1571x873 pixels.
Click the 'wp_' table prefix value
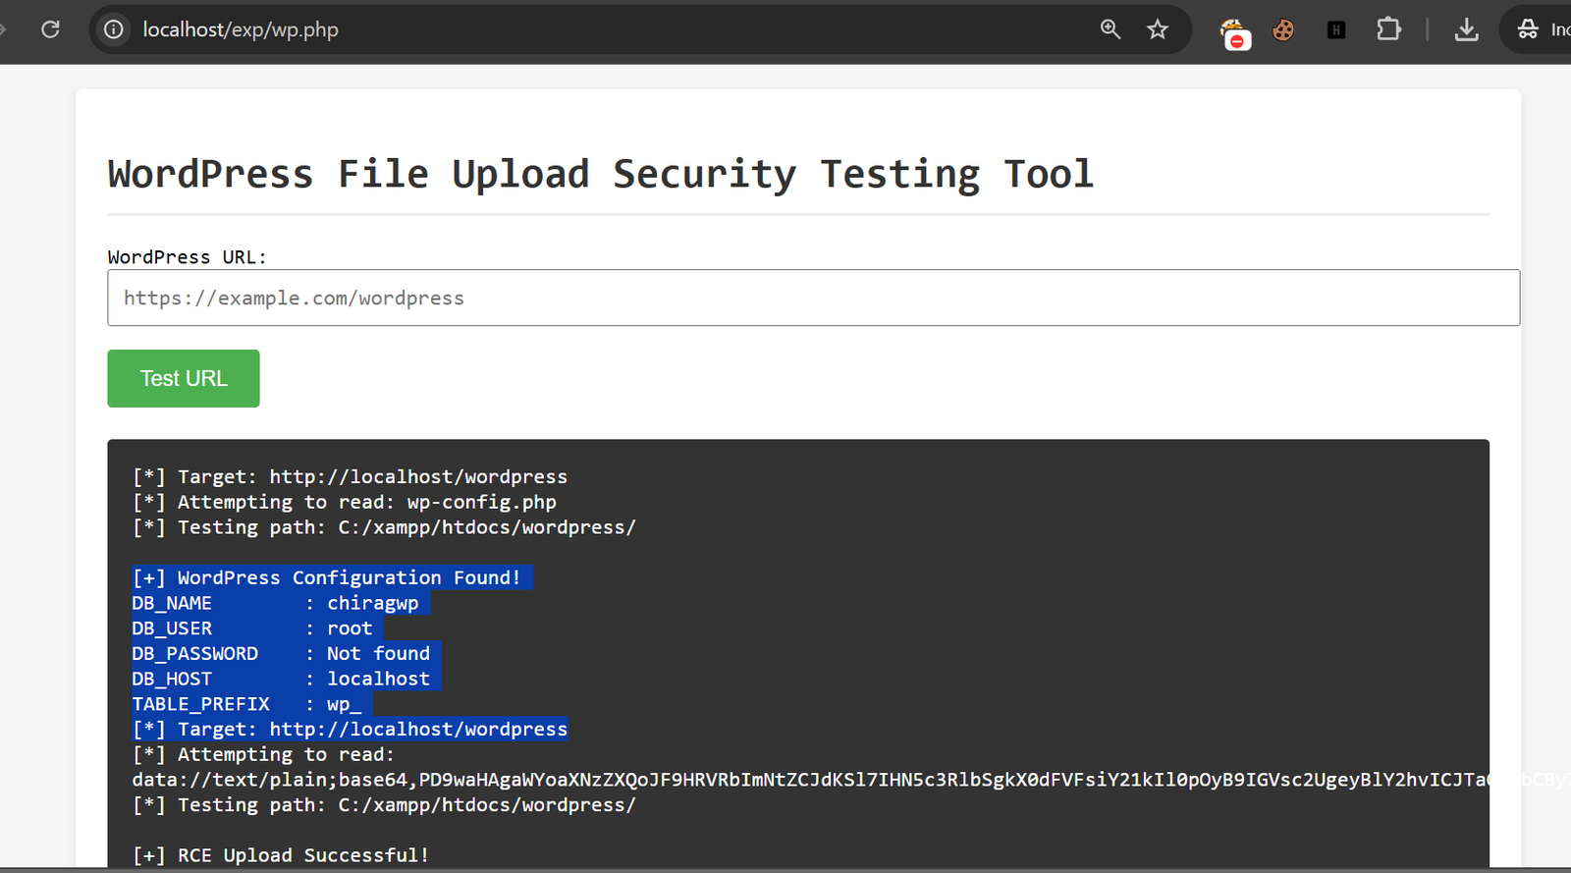pyautogui.click(x=345, y=704)
